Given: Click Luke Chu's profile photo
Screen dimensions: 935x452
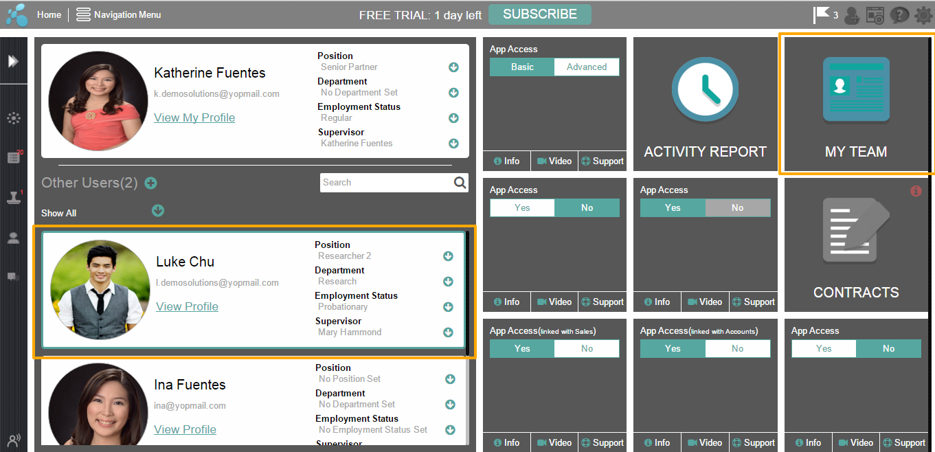Looking at the screenshot, I should point(100,290).
